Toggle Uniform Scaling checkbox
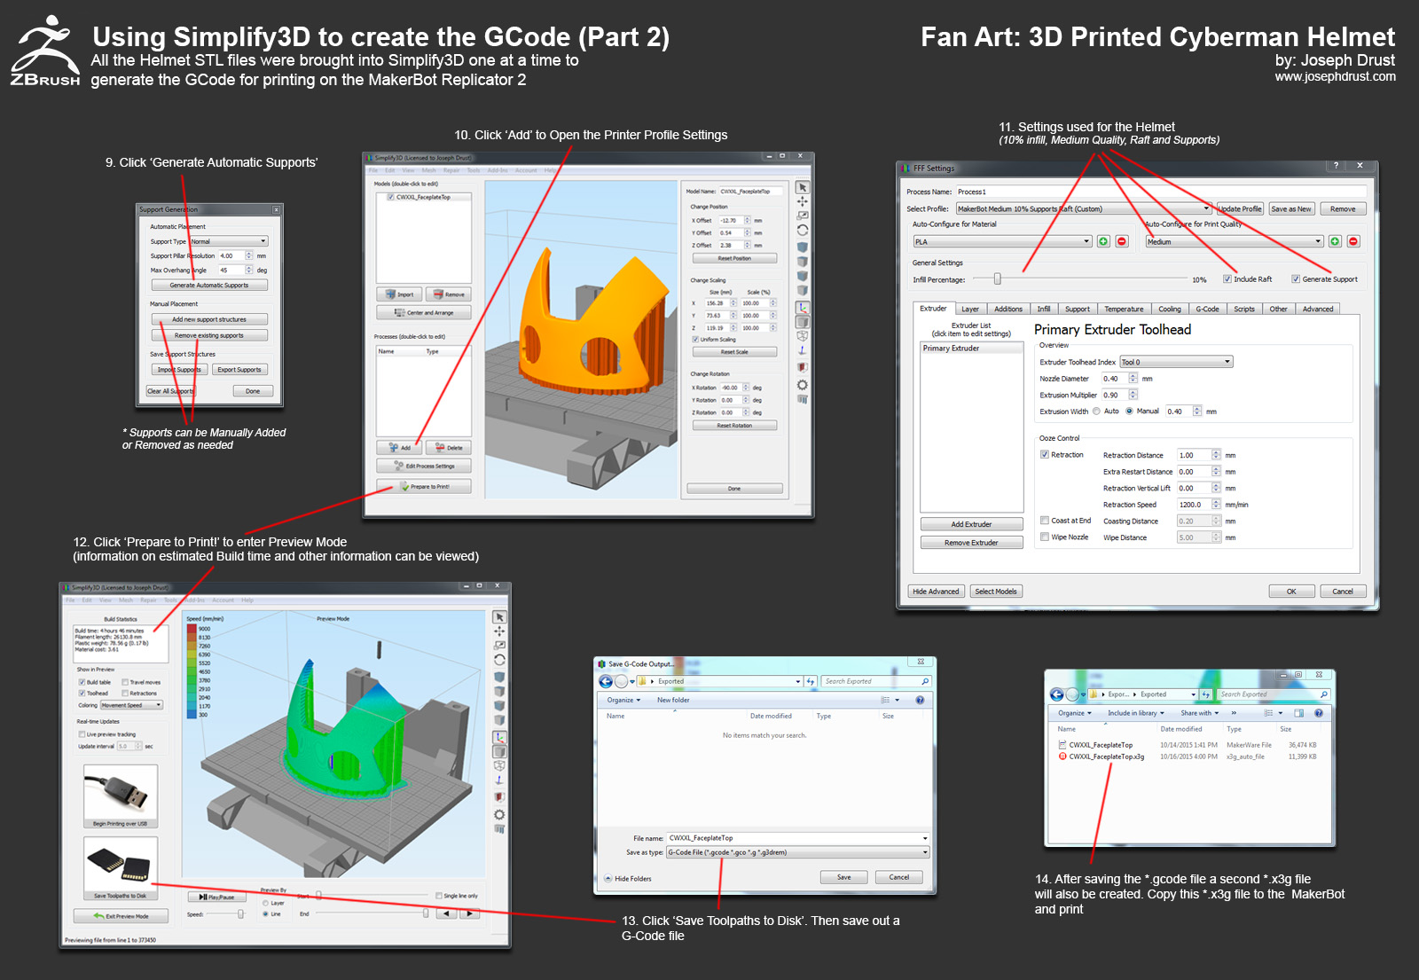This screenshot has height=980, width=1419. [x=695, y=339]
